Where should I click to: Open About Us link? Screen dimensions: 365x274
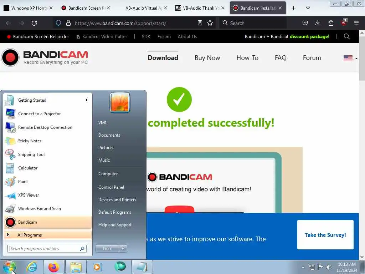(x=187, y=37)
